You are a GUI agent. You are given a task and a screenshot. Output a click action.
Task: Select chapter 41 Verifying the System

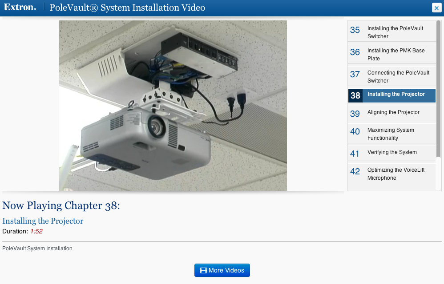(x=392, y=153)
